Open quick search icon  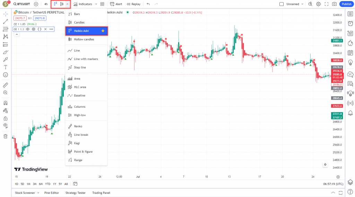click(x=310, y=4)
